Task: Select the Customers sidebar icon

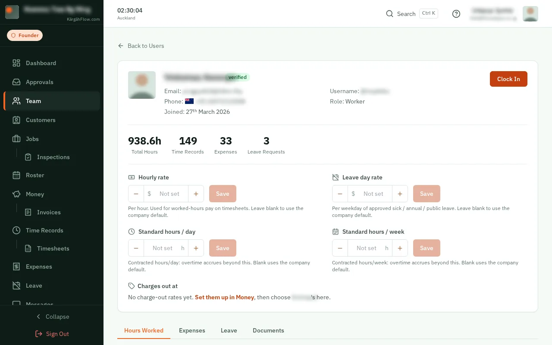Action: coord(16,120)
